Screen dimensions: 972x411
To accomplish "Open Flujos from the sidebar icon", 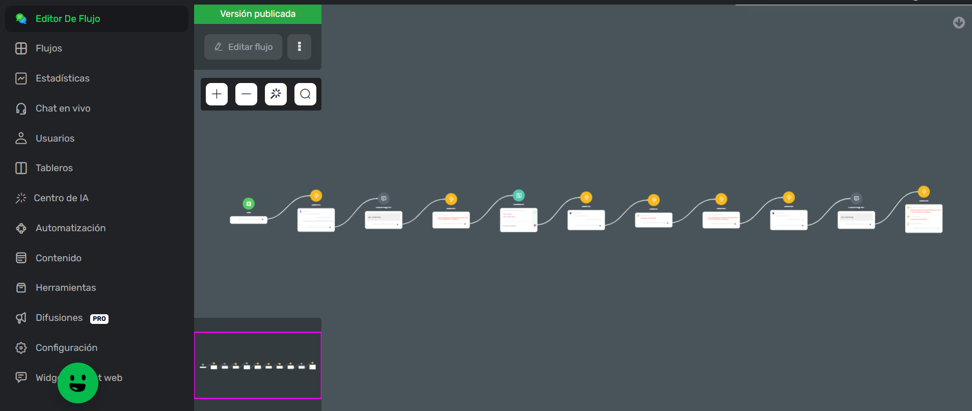I will coord(21,48).
